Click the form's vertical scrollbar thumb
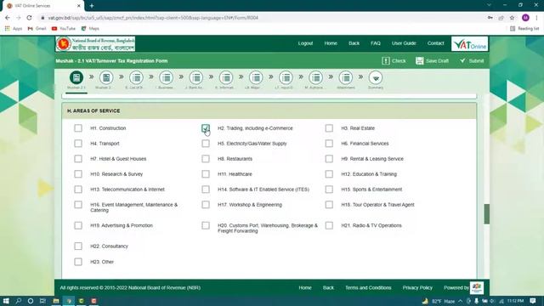The height and width of the screenshot is (306, 544). [x=487, y=213]
